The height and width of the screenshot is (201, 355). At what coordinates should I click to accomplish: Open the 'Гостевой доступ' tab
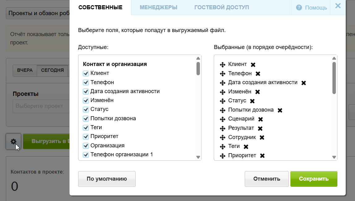[222, 7]
